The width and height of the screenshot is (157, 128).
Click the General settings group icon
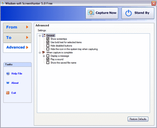click(x=44, y=36)
